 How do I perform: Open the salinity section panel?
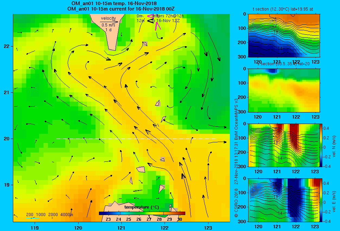tap(284, 90)
